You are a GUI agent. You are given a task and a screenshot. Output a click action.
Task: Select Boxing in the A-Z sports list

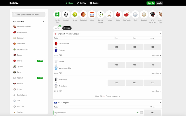pyautogui.click(x=20, y=55)
